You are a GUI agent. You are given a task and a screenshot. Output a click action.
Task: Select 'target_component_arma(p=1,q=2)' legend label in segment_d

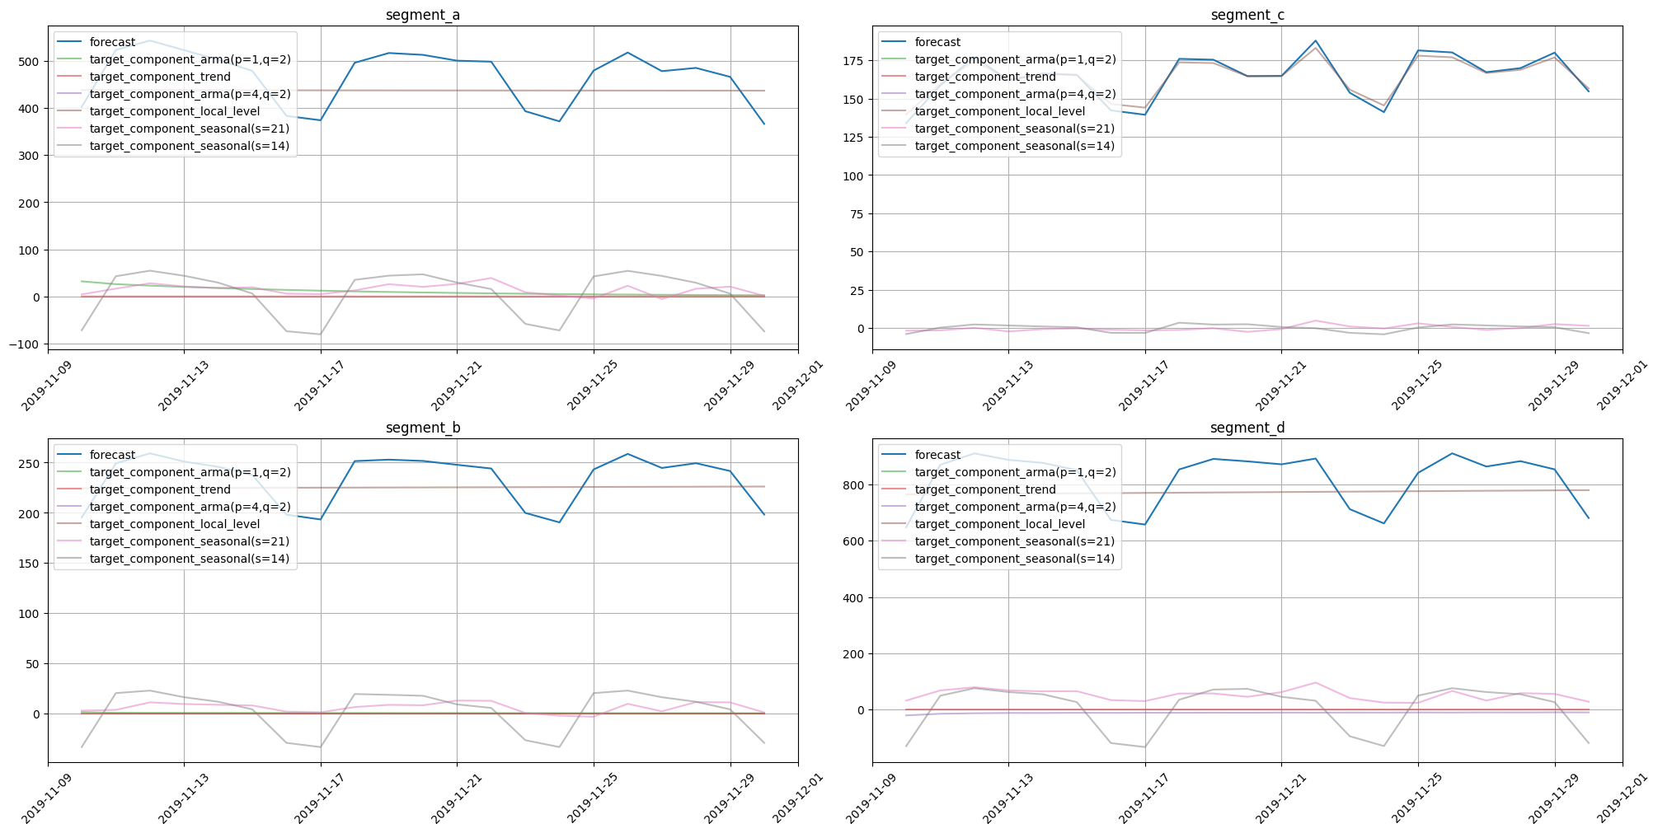click(1015, 472)
